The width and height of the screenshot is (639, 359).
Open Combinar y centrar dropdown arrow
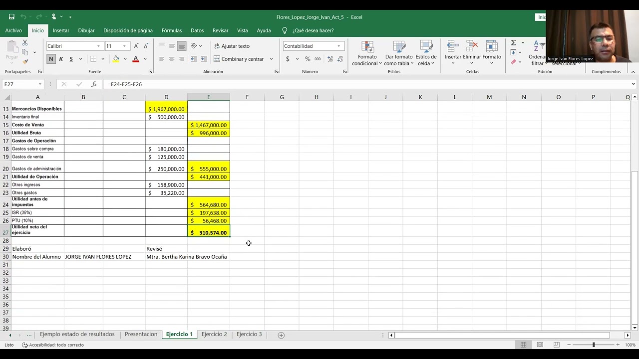[x=271, y=59]
